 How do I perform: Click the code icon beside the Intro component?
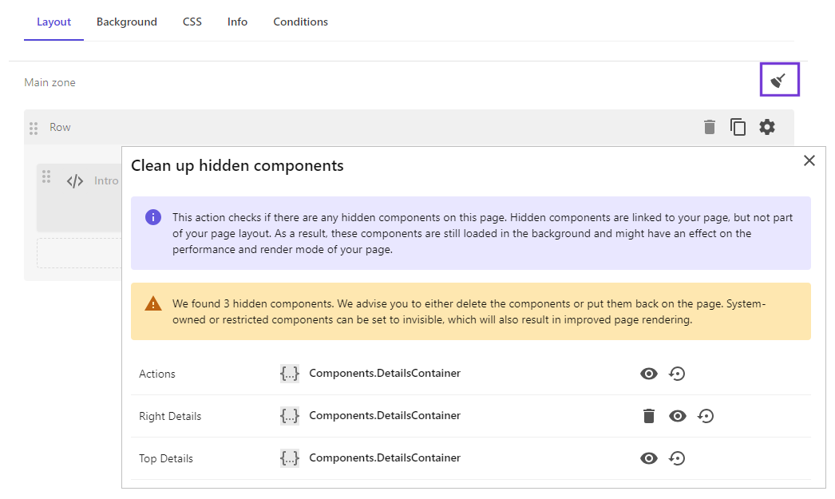tap(74, 180)
